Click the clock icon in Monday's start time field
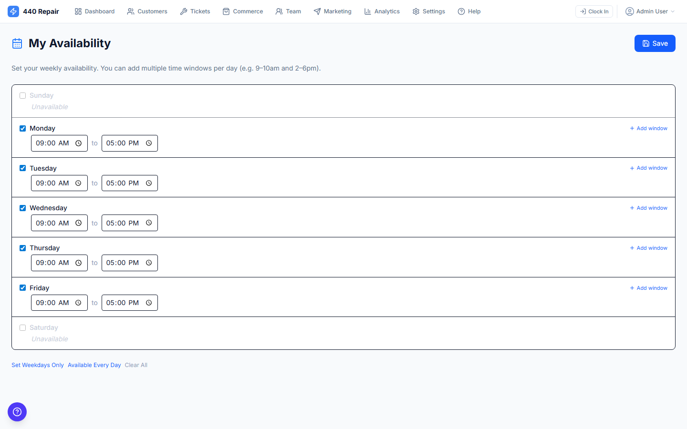This screenshot has height=429, width=687. click(x=79, y=143)
